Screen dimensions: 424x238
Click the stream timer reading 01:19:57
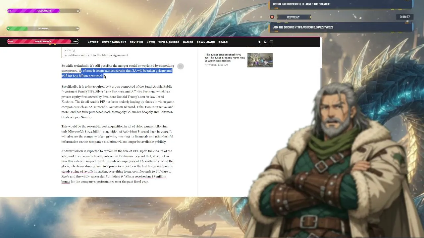[x=405, y=17]
